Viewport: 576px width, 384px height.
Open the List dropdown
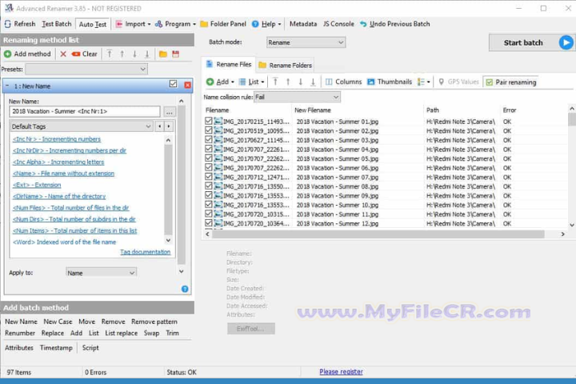251,82
